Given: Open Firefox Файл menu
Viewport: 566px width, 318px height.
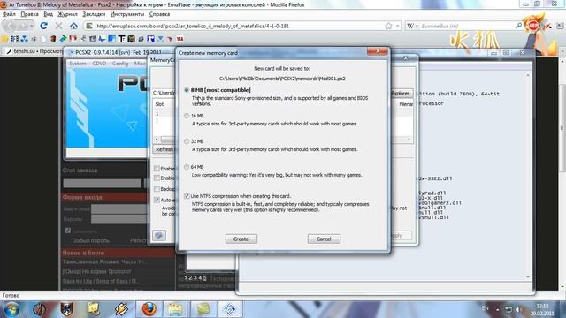Looking at the screenshot, I should click(9, 14).
